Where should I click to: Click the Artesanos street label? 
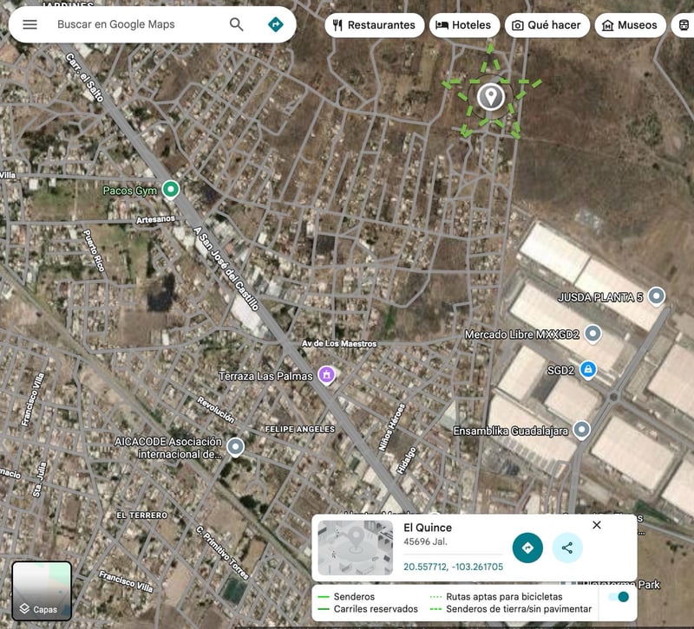(155, 219)
